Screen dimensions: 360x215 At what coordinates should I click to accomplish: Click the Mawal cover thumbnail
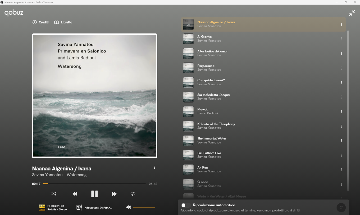pos(188,112)
